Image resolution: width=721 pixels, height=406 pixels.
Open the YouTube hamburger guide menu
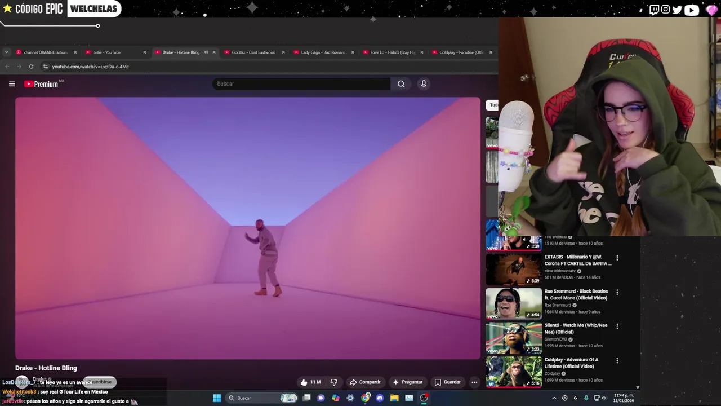click(12, 84)
